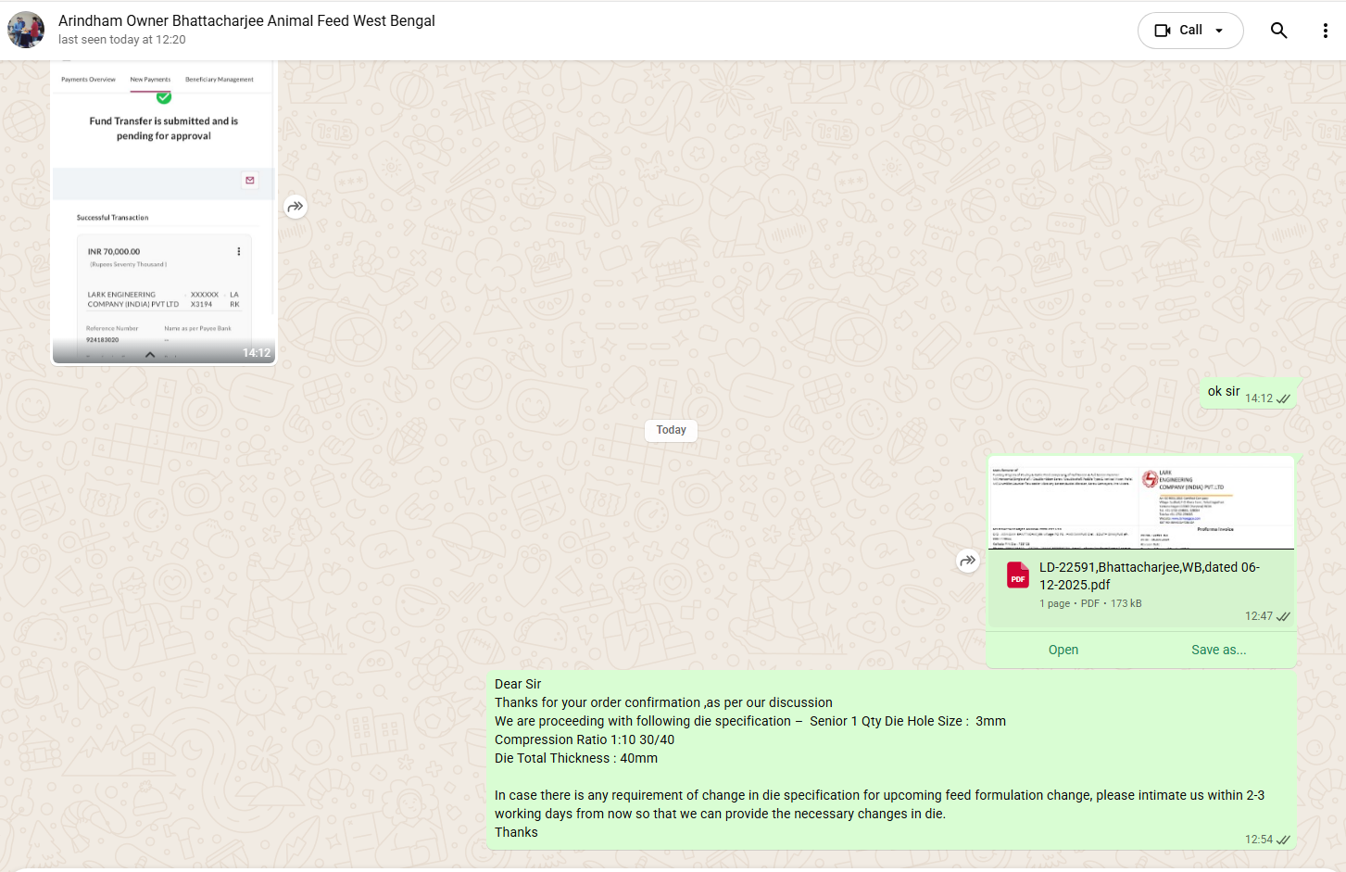This screenshot has height=872, width=1346.
Task: Click the video camera icon in Call button
Action: tap(1163, 31)
